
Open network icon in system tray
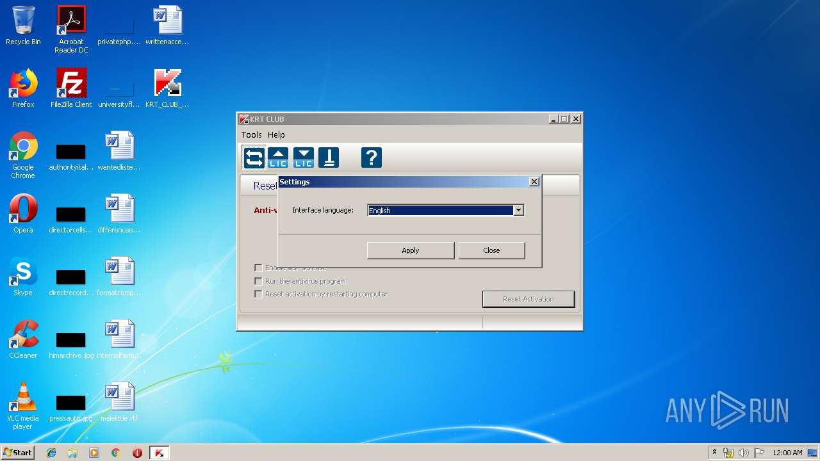click(x=728, y=453)
